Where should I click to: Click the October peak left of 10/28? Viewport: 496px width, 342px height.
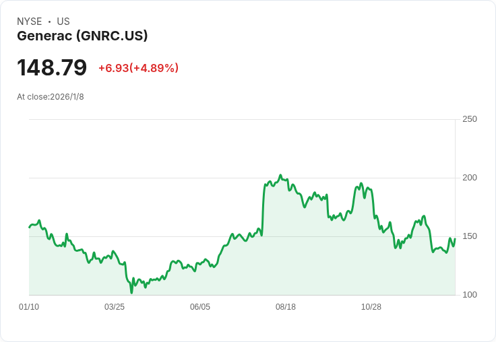click(361, 183)
